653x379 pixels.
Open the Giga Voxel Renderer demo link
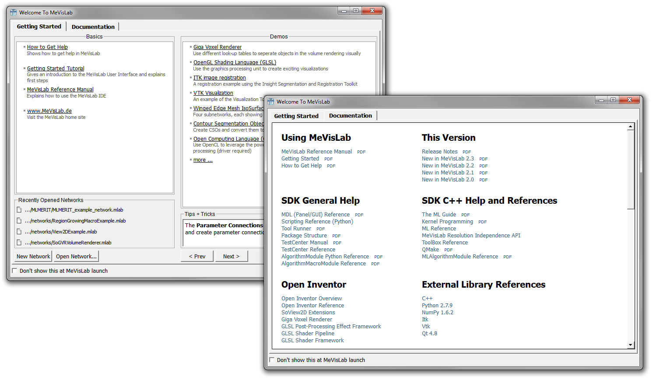point(218,47)
